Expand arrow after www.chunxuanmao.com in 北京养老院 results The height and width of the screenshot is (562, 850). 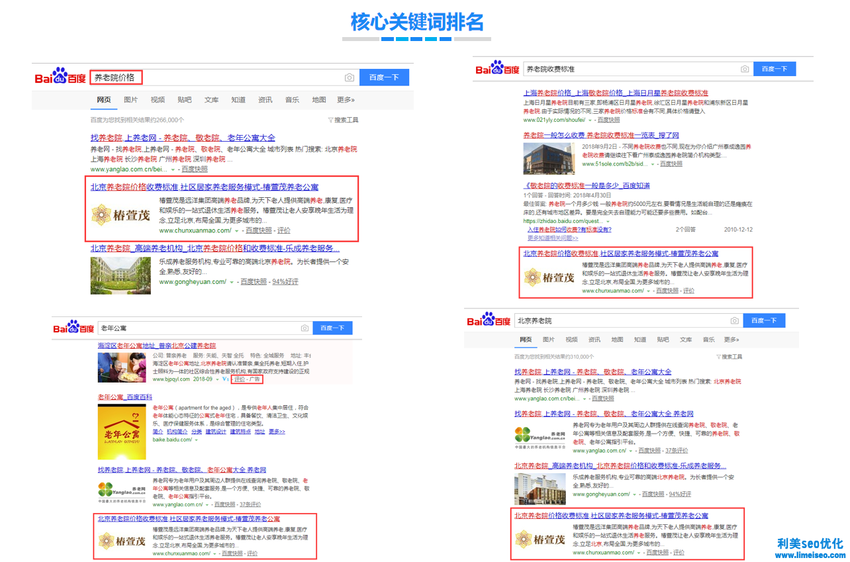[638, 552]
